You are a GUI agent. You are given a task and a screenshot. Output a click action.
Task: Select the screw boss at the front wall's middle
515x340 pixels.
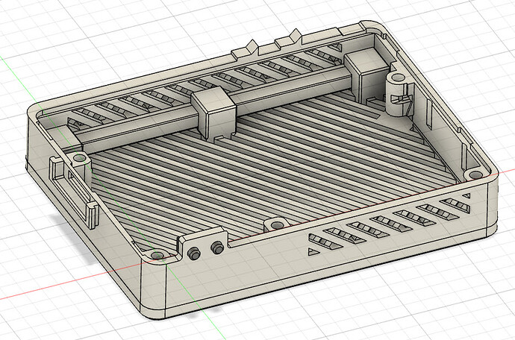[x=277, y=225]
